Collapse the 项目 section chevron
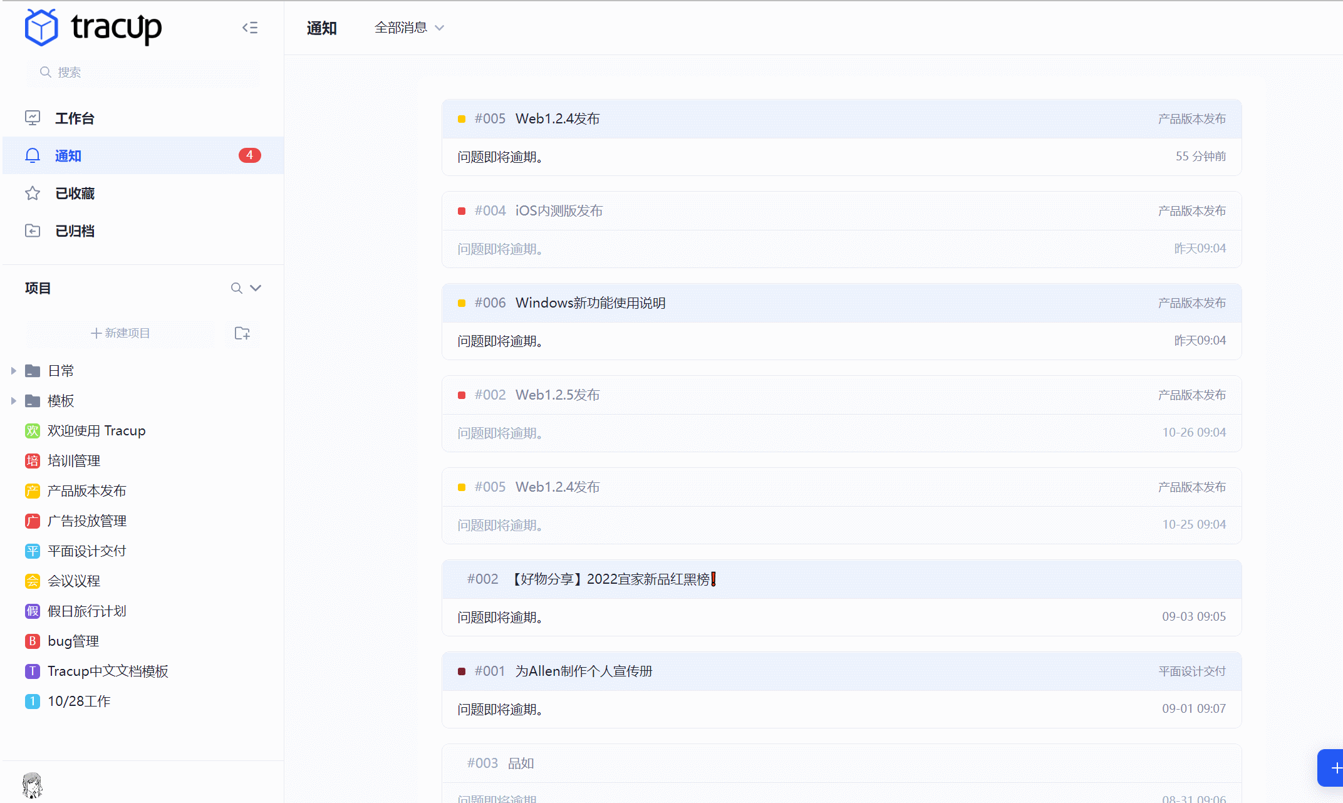The width and height of the screenshot is (1343, 803). pyautogui.click(x=256, y=288)
